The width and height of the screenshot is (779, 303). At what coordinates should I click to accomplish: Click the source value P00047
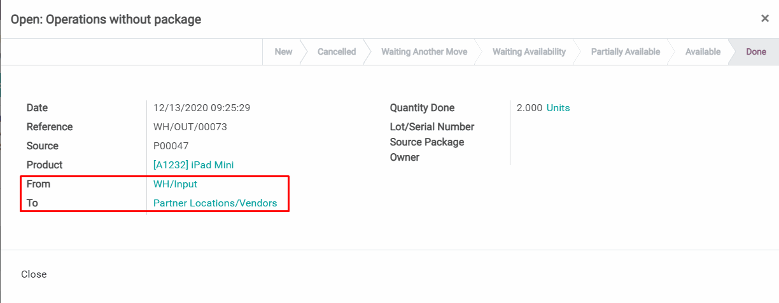pyautogui.click(x=171, y=146)
